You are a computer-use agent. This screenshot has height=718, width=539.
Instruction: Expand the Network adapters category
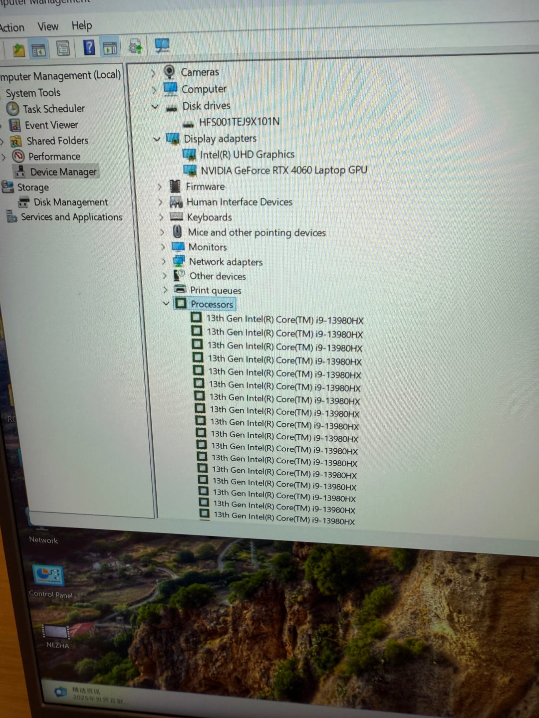click(163, 261)
